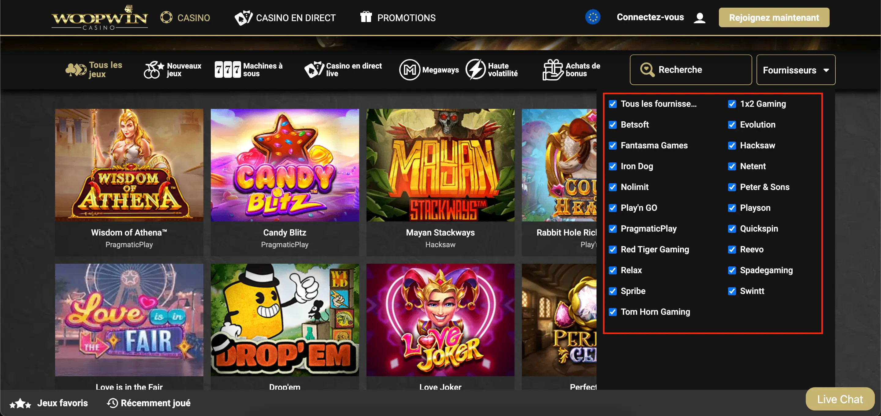Click the Récemment joué clock icon
The image size is (881, 416).
pyautogui.click(x=112, y=403)
